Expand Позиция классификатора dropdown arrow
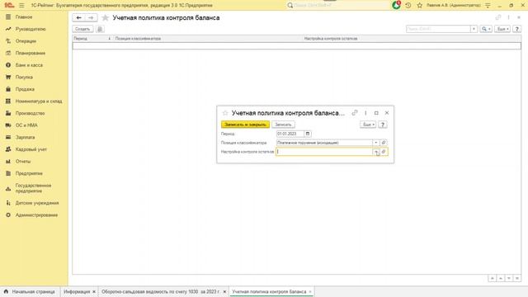Viewport: 528px width, 297px height. coord(376,143)
